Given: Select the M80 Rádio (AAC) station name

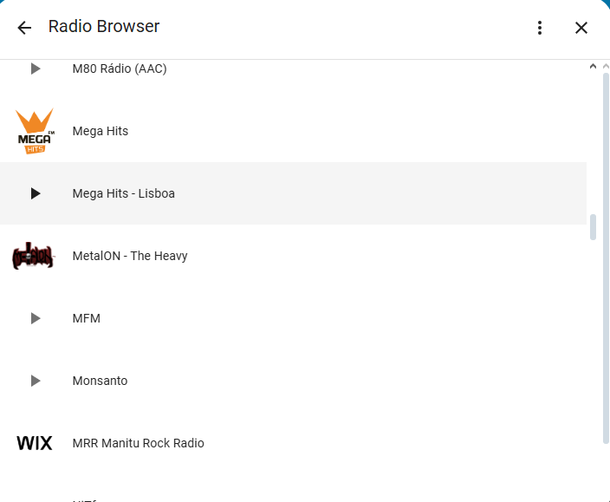Looking at the screenshot, I should [x=120, y=68].
